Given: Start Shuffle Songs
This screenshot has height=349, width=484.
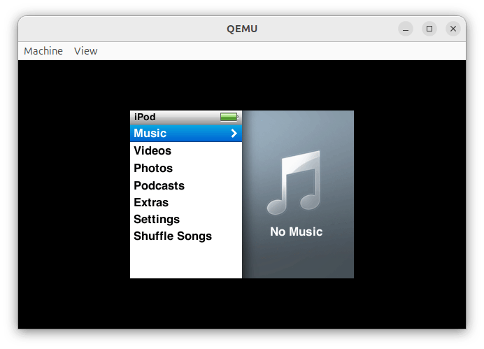Looking at the screenshot, I should coord(186,236).
